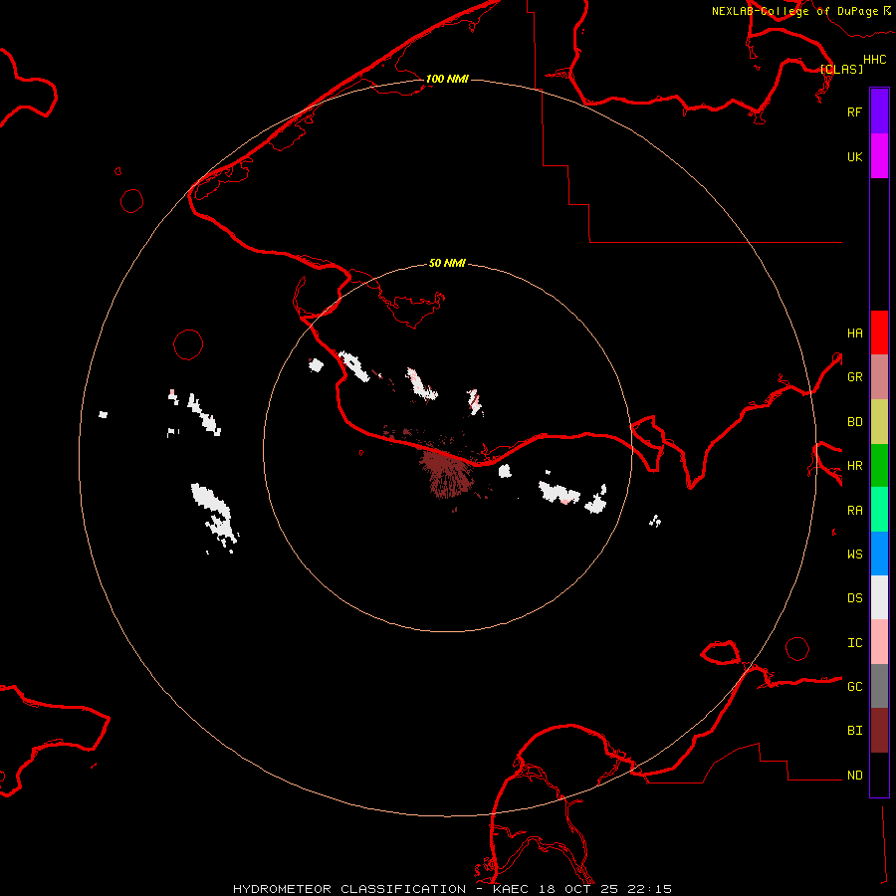Click the 22:15 timestamp
The height and width of the screenshot is (896, 896).
coord(649,889)
